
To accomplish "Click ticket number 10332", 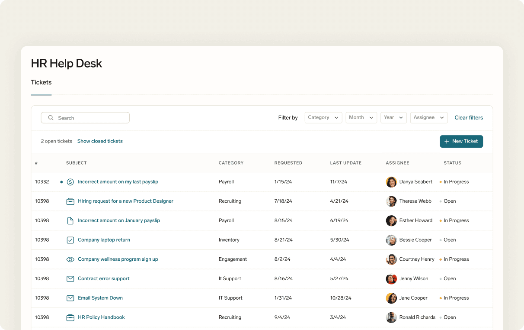I will tap(42, 182).
